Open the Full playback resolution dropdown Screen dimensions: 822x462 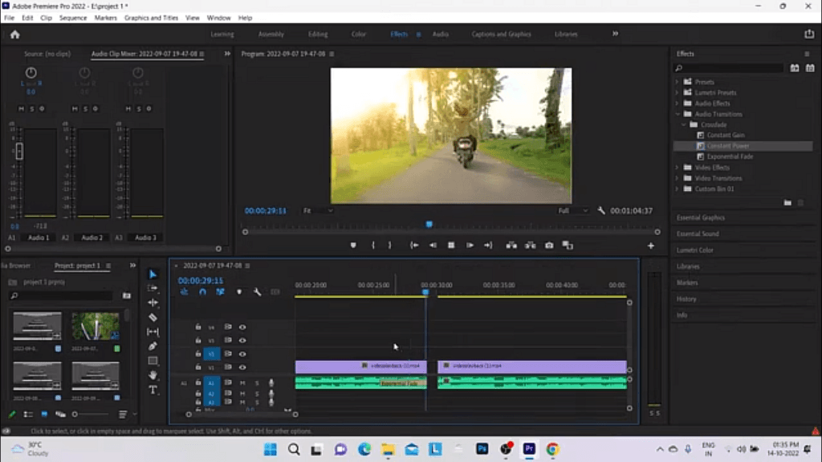(x=572, y=211)
